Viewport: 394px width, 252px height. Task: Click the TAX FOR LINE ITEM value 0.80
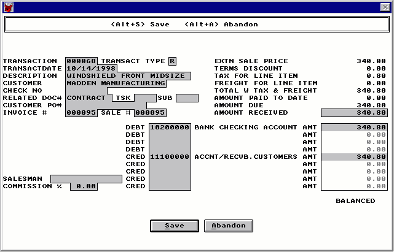376,76
